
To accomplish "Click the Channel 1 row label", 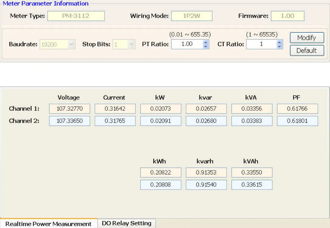I will point(24,109).
